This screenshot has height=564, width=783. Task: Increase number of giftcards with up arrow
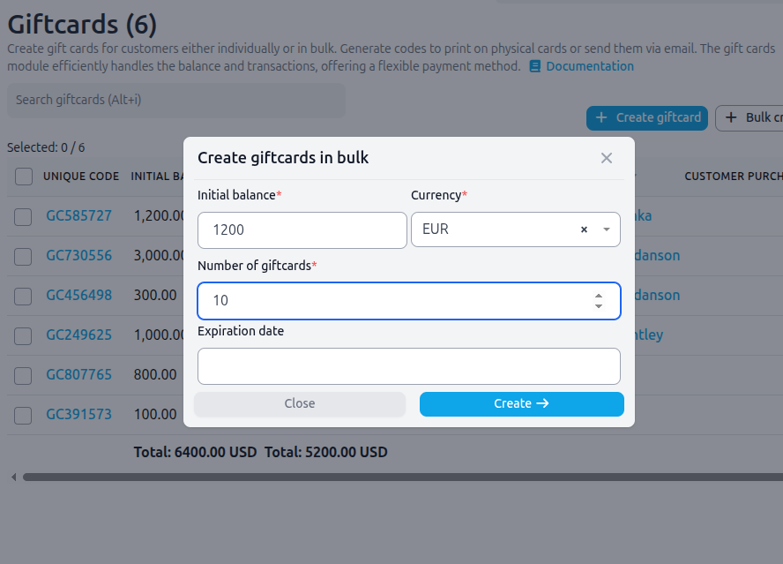coord(599,296)
